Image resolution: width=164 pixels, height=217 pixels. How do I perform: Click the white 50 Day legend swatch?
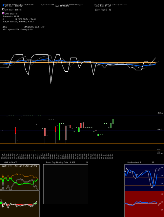click(3, 10)
